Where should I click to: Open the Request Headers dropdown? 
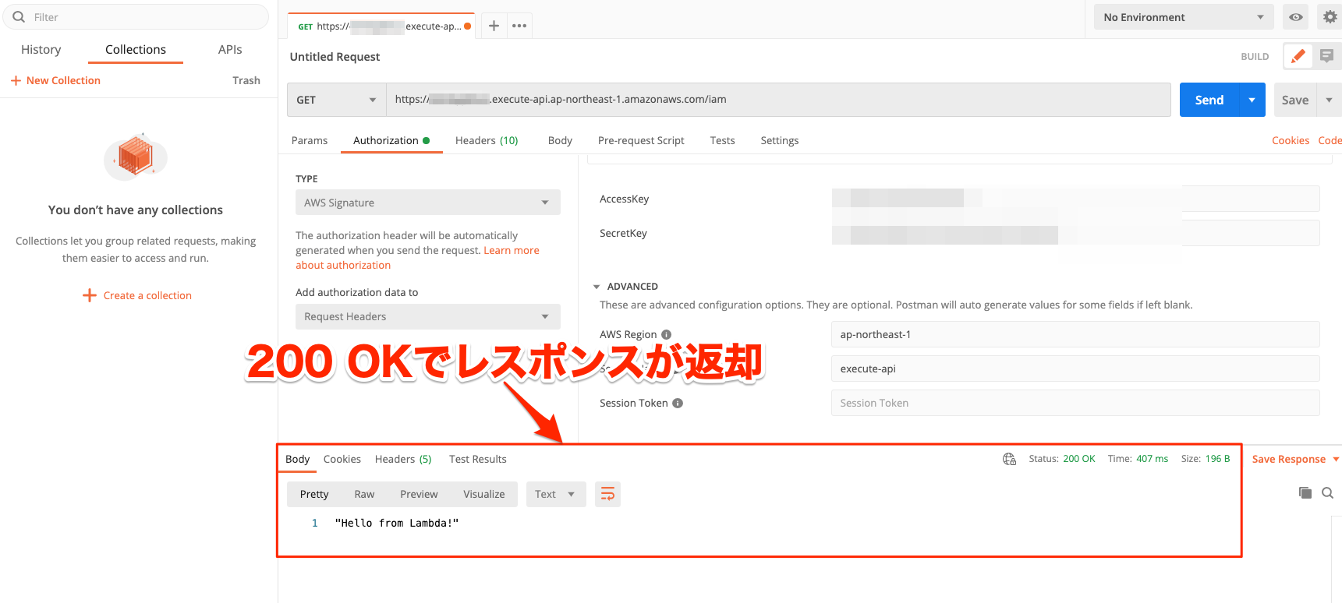[x=427, y=316]
